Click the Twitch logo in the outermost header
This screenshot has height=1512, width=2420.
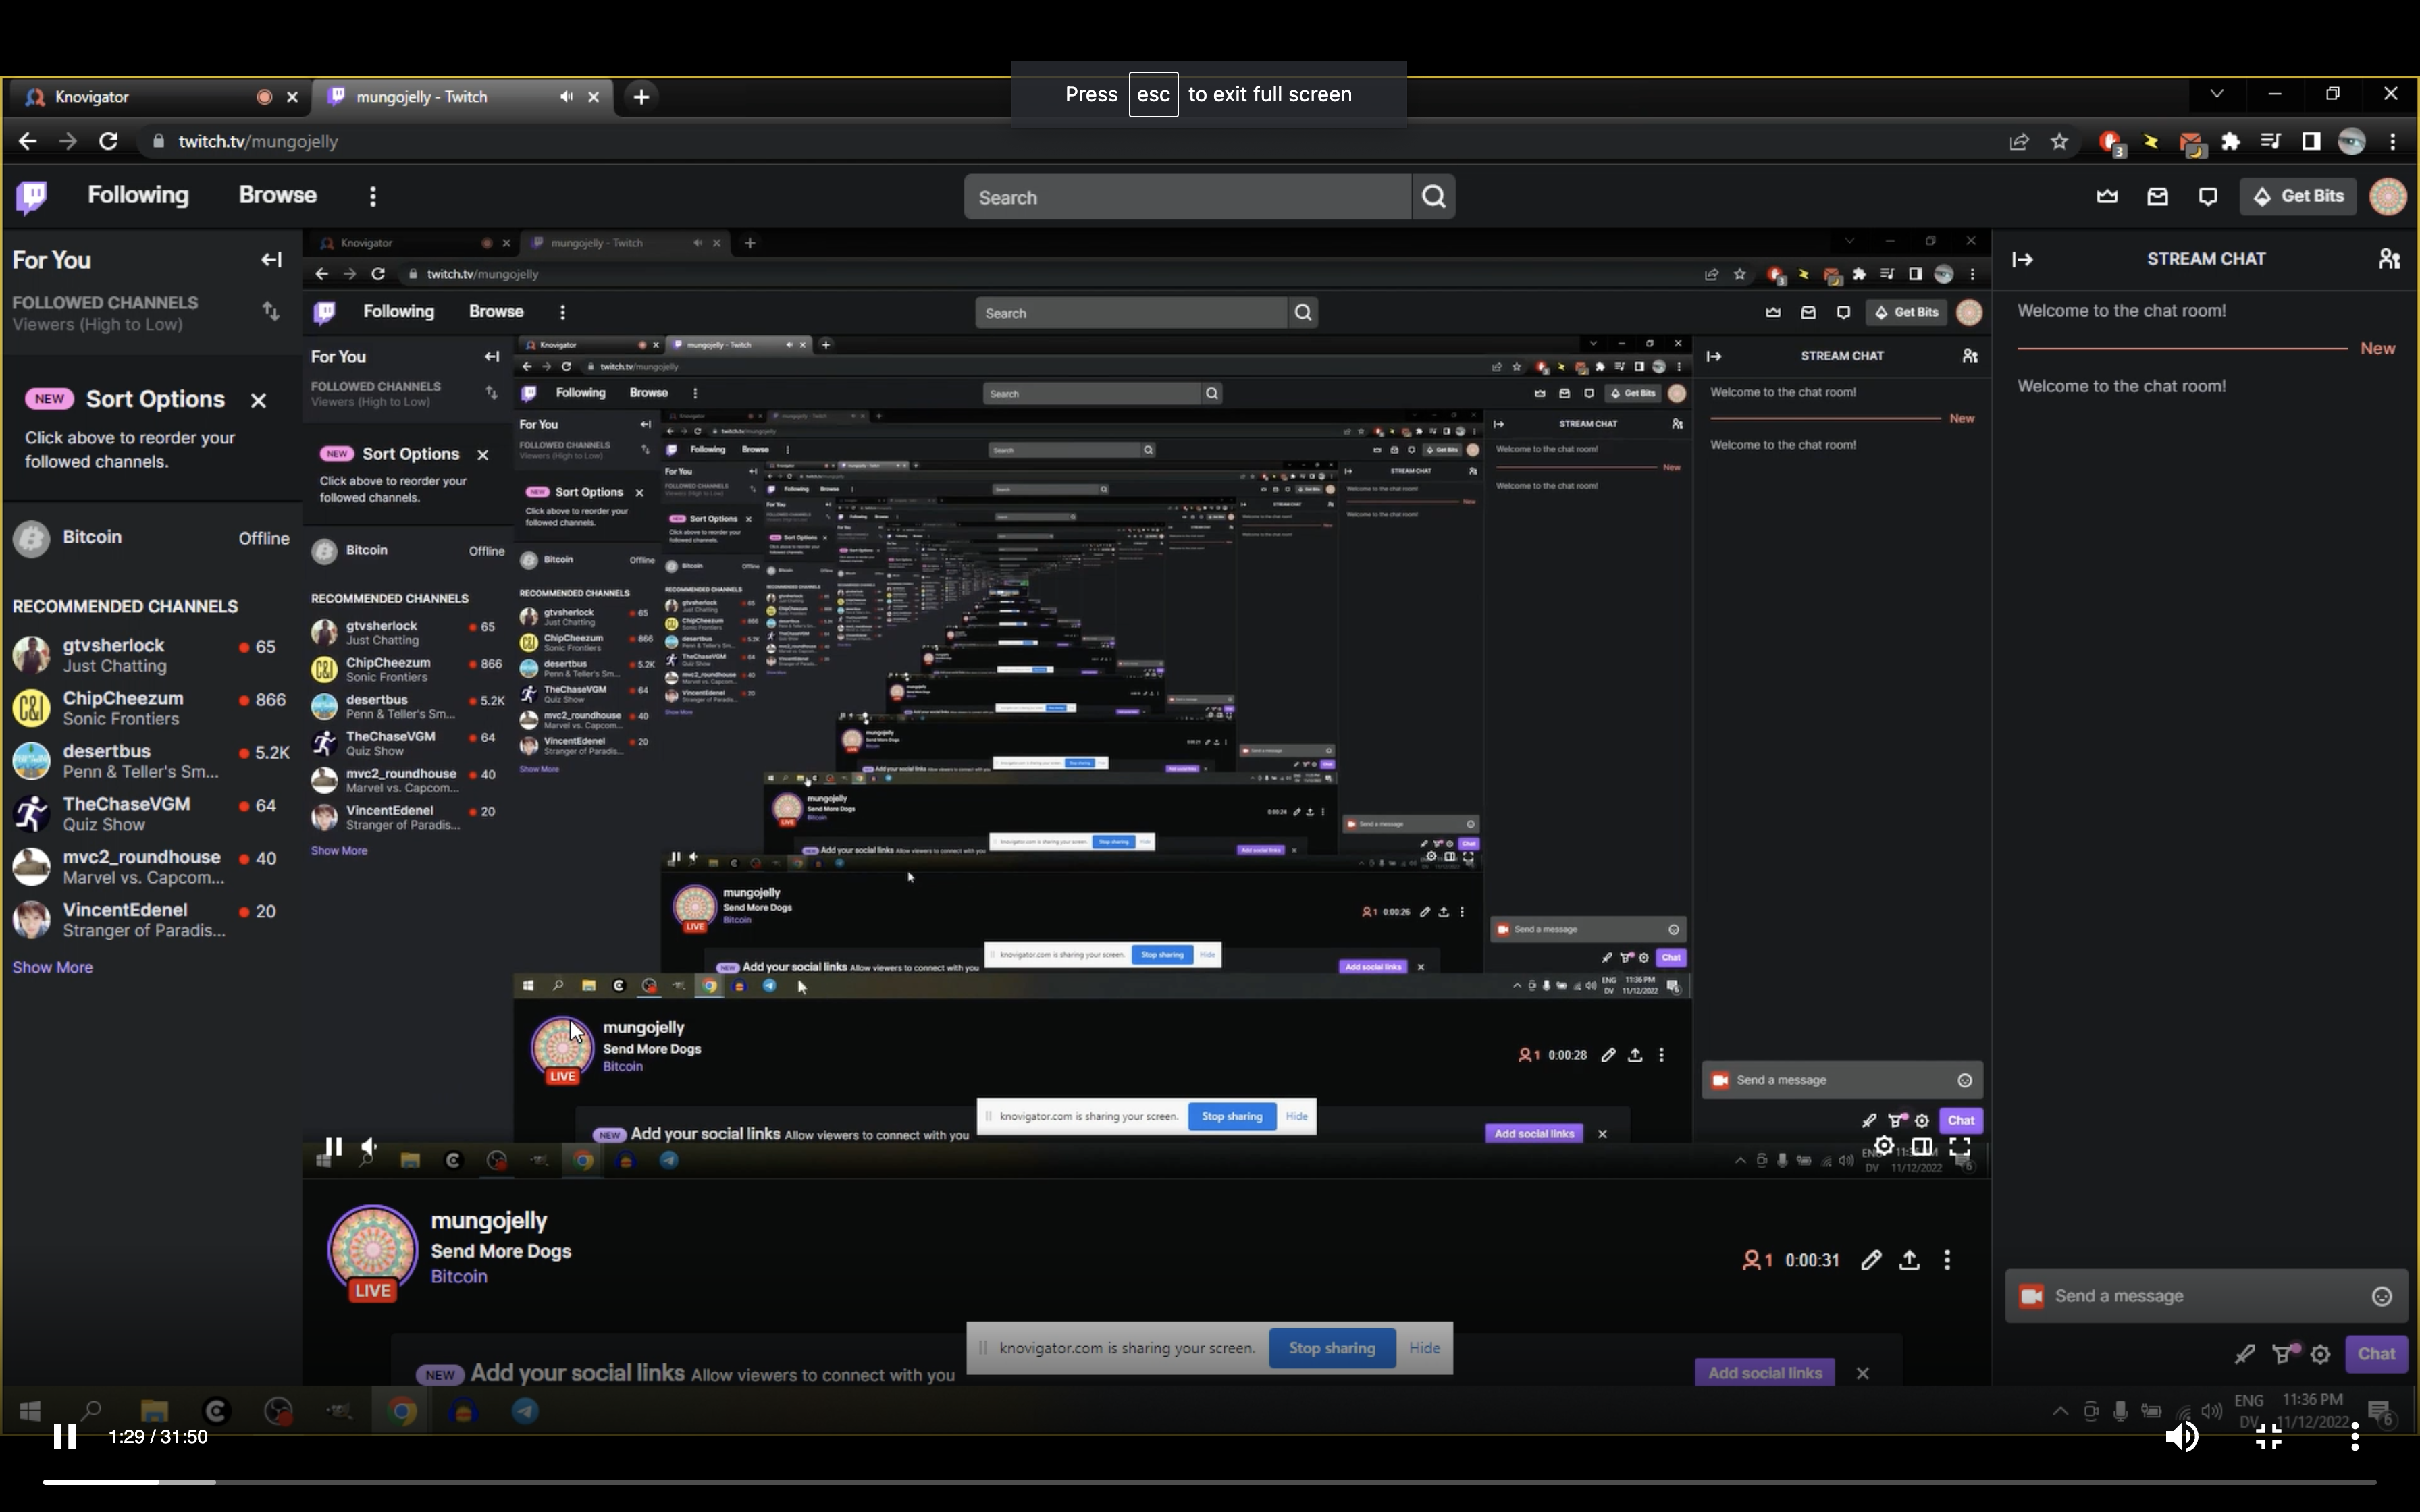(x=32, y=197)
